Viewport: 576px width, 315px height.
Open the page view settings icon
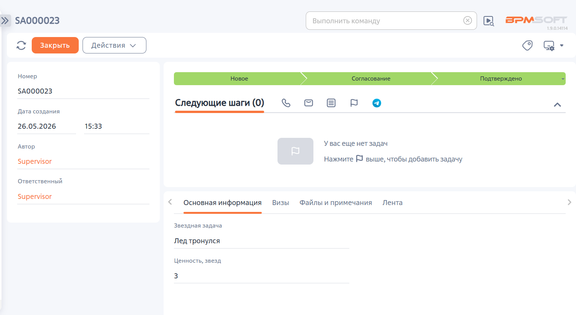[x=549, y=46]
